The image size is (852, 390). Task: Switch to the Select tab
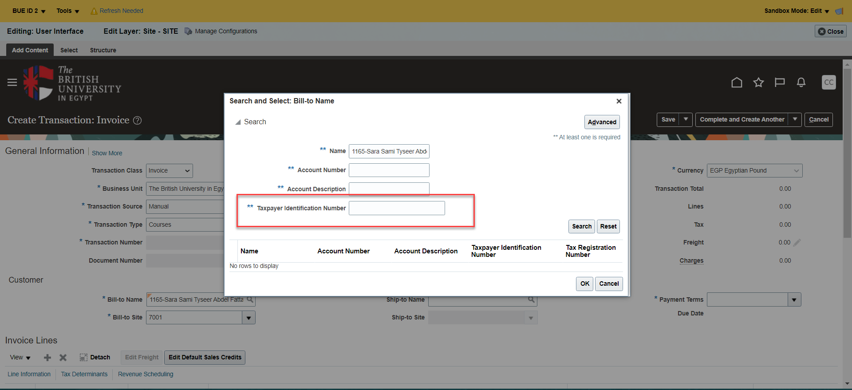coord(69,50)
